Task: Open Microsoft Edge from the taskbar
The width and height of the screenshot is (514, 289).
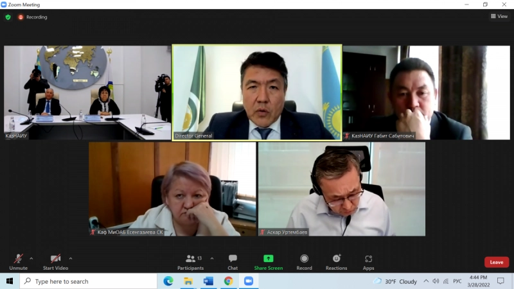Action: coord(168,281)
